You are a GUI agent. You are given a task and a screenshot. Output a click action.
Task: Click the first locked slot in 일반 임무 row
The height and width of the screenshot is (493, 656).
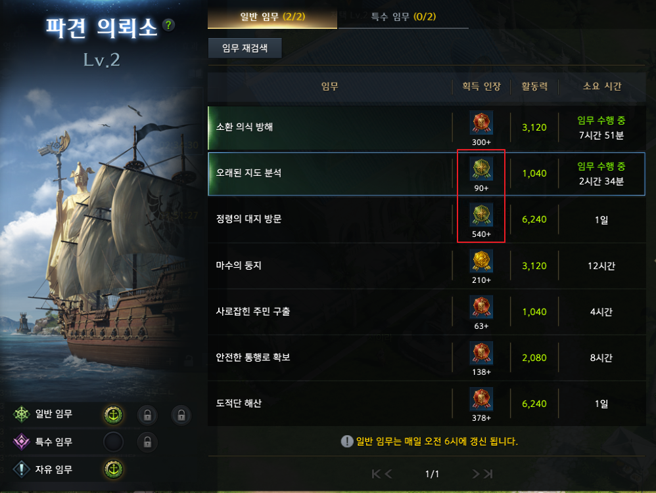(147, 415)
